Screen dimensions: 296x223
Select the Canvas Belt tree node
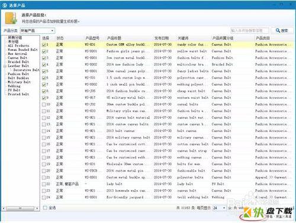[x=17, y=58]
